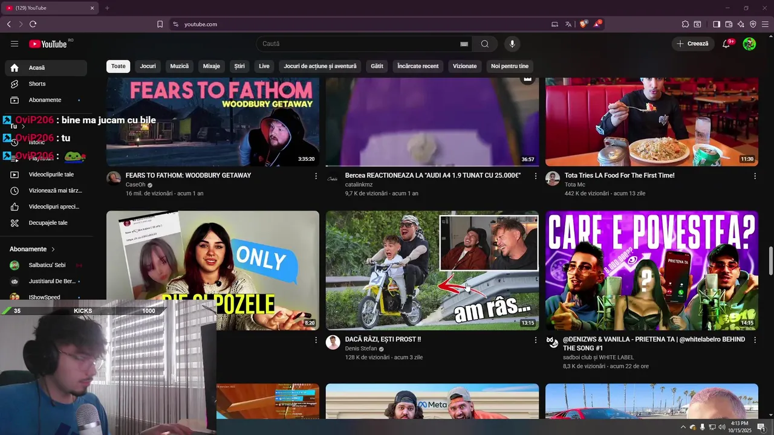774x435 pixels.
Task: Open Justitiarul De Ber... subscription
Action: (46, 282)
